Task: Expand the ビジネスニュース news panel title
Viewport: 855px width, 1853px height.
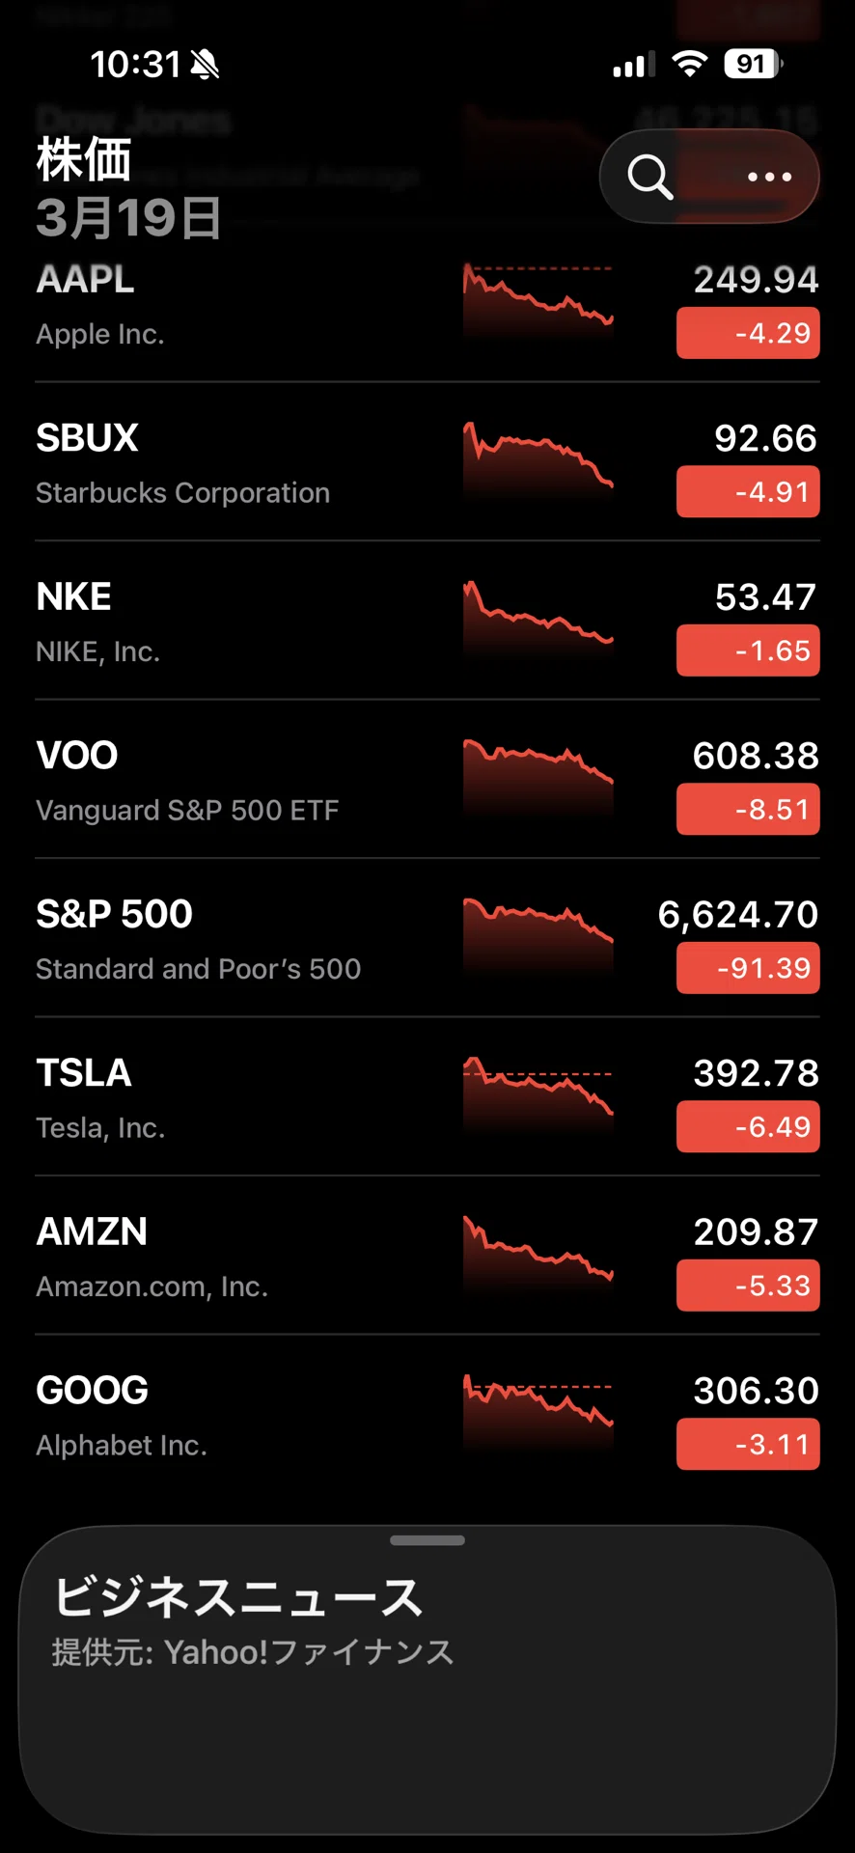Action: (238, 1596)
